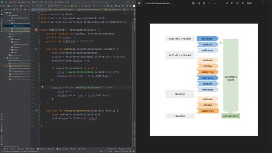This screenshot has width=272, height=153.
Task: Click Edit image icon in photo viewer
Action: 193,3
